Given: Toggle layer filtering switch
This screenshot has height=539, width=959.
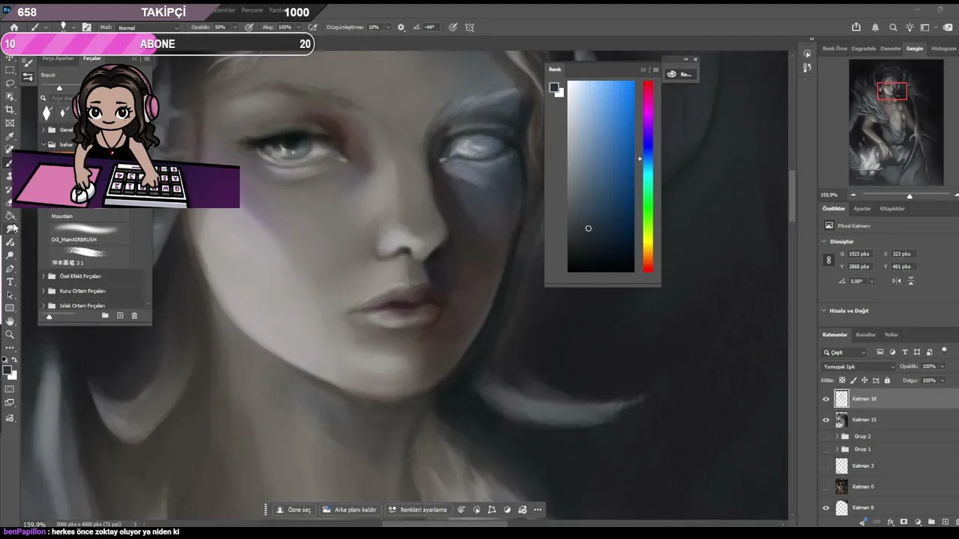Looking at the screenshot, I should pyautogui.click(x=944, y=350).
